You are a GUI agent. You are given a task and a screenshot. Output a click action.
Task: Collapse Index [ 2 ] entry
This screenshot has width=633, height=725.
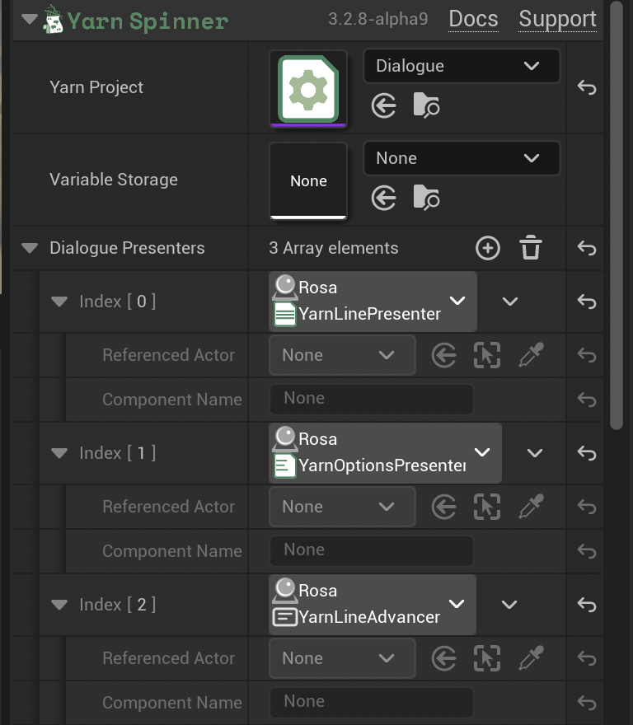(x=59, y=605)
